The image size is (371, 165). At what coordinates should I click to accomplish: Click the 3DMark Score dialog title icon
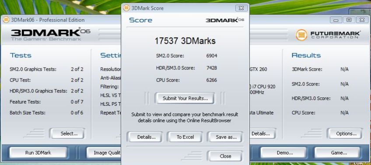(x=126, y=8)
